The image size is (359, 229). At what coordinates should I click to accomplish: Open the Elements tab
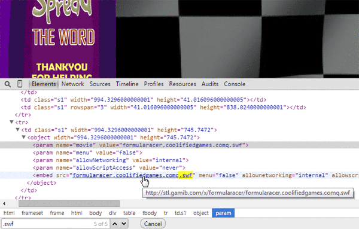point(44,84)
